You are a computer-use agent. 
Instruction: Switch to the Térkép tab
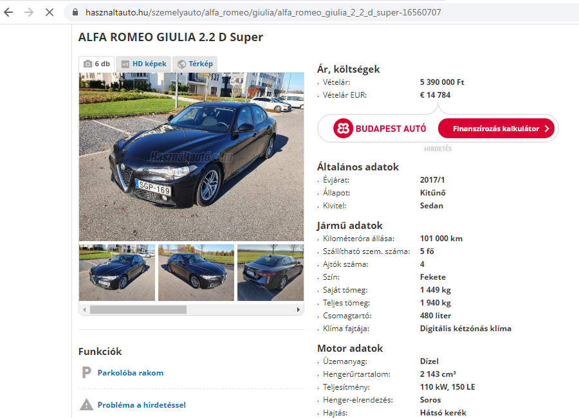pos(195,64)
